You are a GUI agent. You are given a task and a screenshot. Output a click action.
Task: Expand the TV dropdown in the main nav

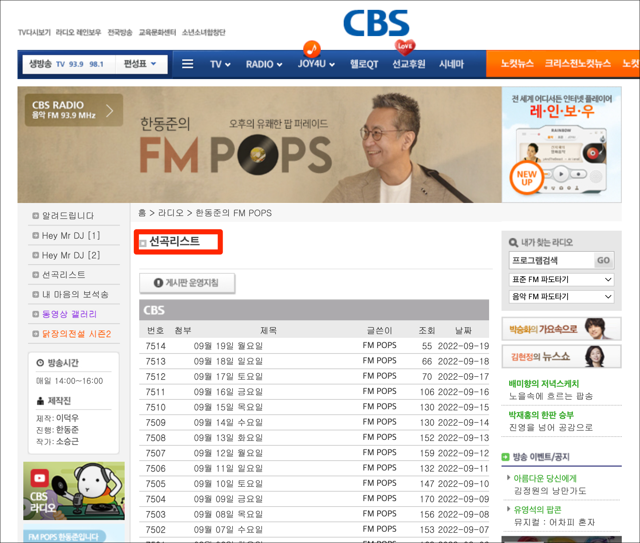(x=220, y=65)
